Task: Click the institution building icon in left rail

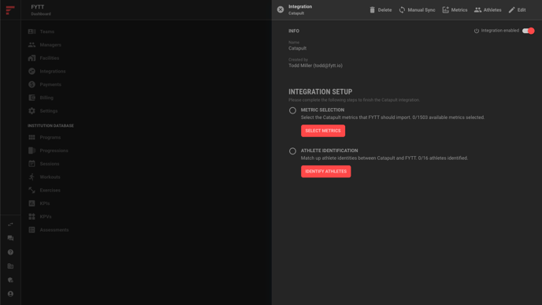Action: click(10, 266)
